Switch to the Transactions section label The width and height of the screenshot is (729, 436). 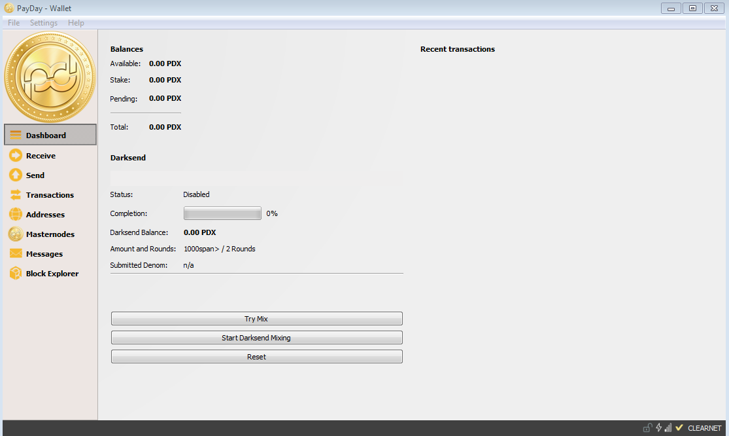tap(50, 195)
